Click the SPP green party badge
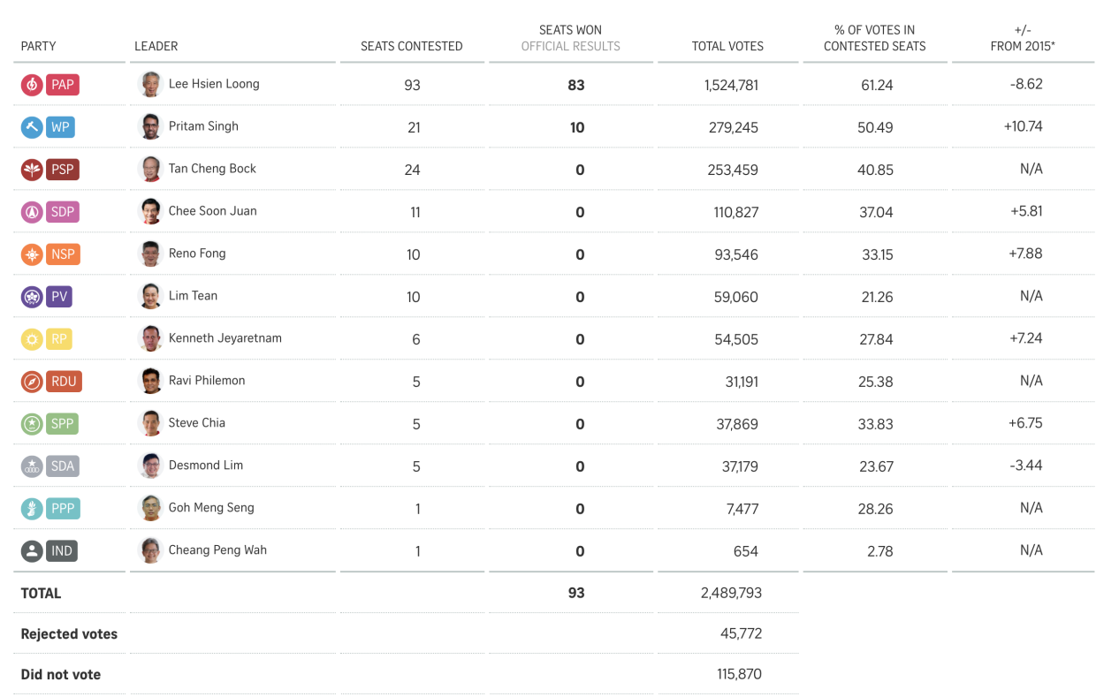This screenshot has height=697, width=1119. point(62,424)
